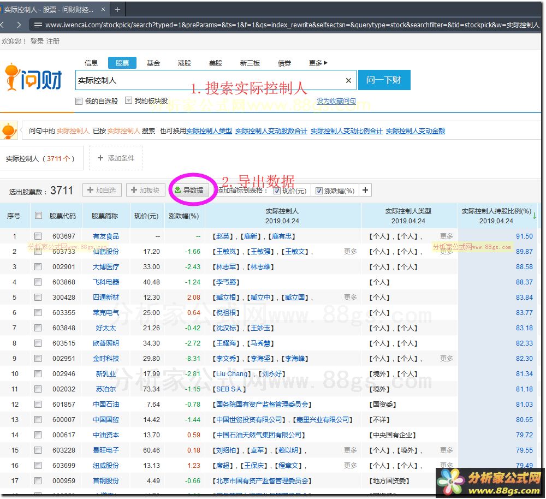
Task: Toggle 我的自选股 checkbox
Action: [x=79, y=102]
